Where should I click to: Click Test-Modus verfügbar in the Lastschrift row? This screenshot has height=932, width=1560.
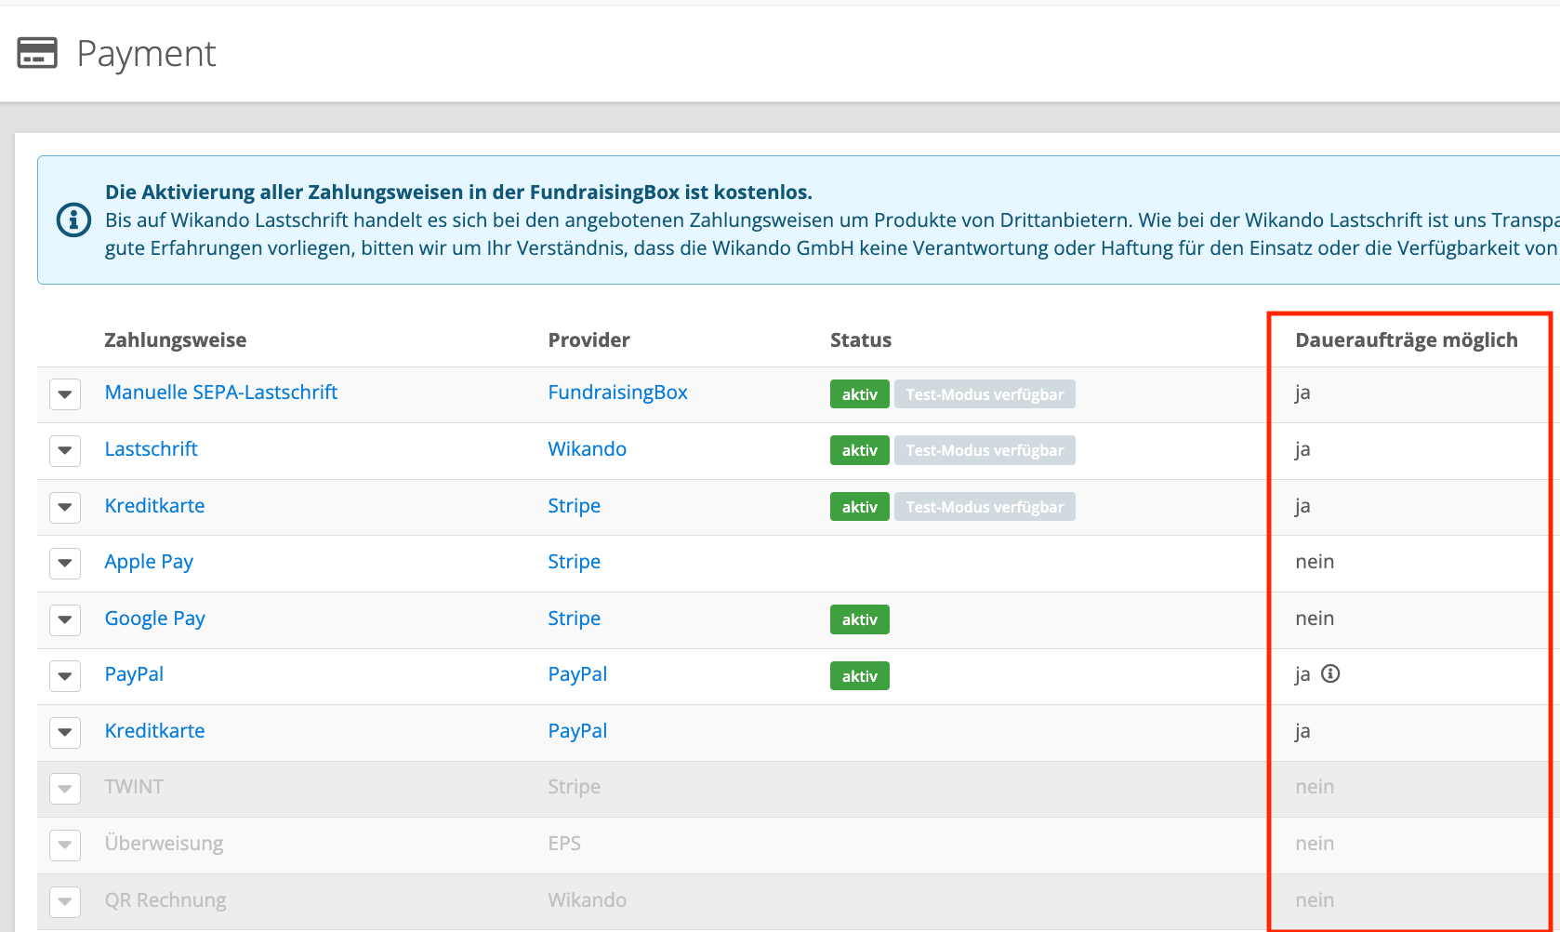985,450
